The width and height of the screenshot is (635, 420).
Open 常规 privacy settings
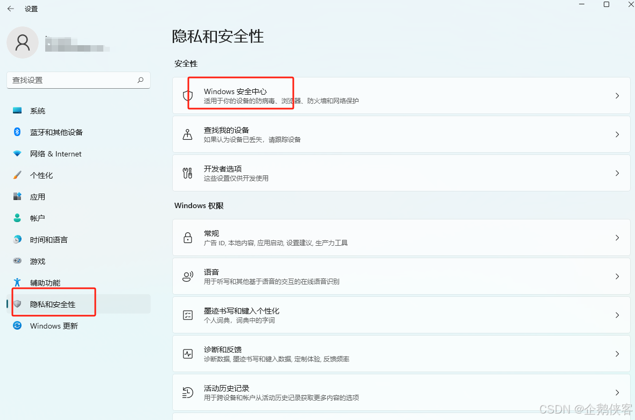pos(401,238)
